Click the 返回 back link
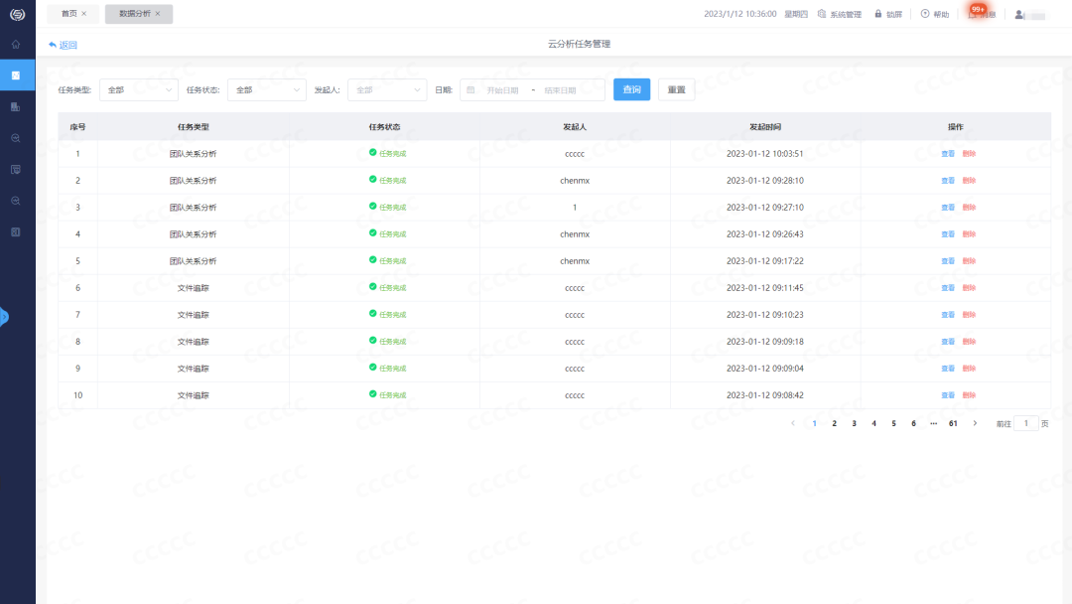The height and width of the screenshot is (604, 1072). [x=63, y=45]
